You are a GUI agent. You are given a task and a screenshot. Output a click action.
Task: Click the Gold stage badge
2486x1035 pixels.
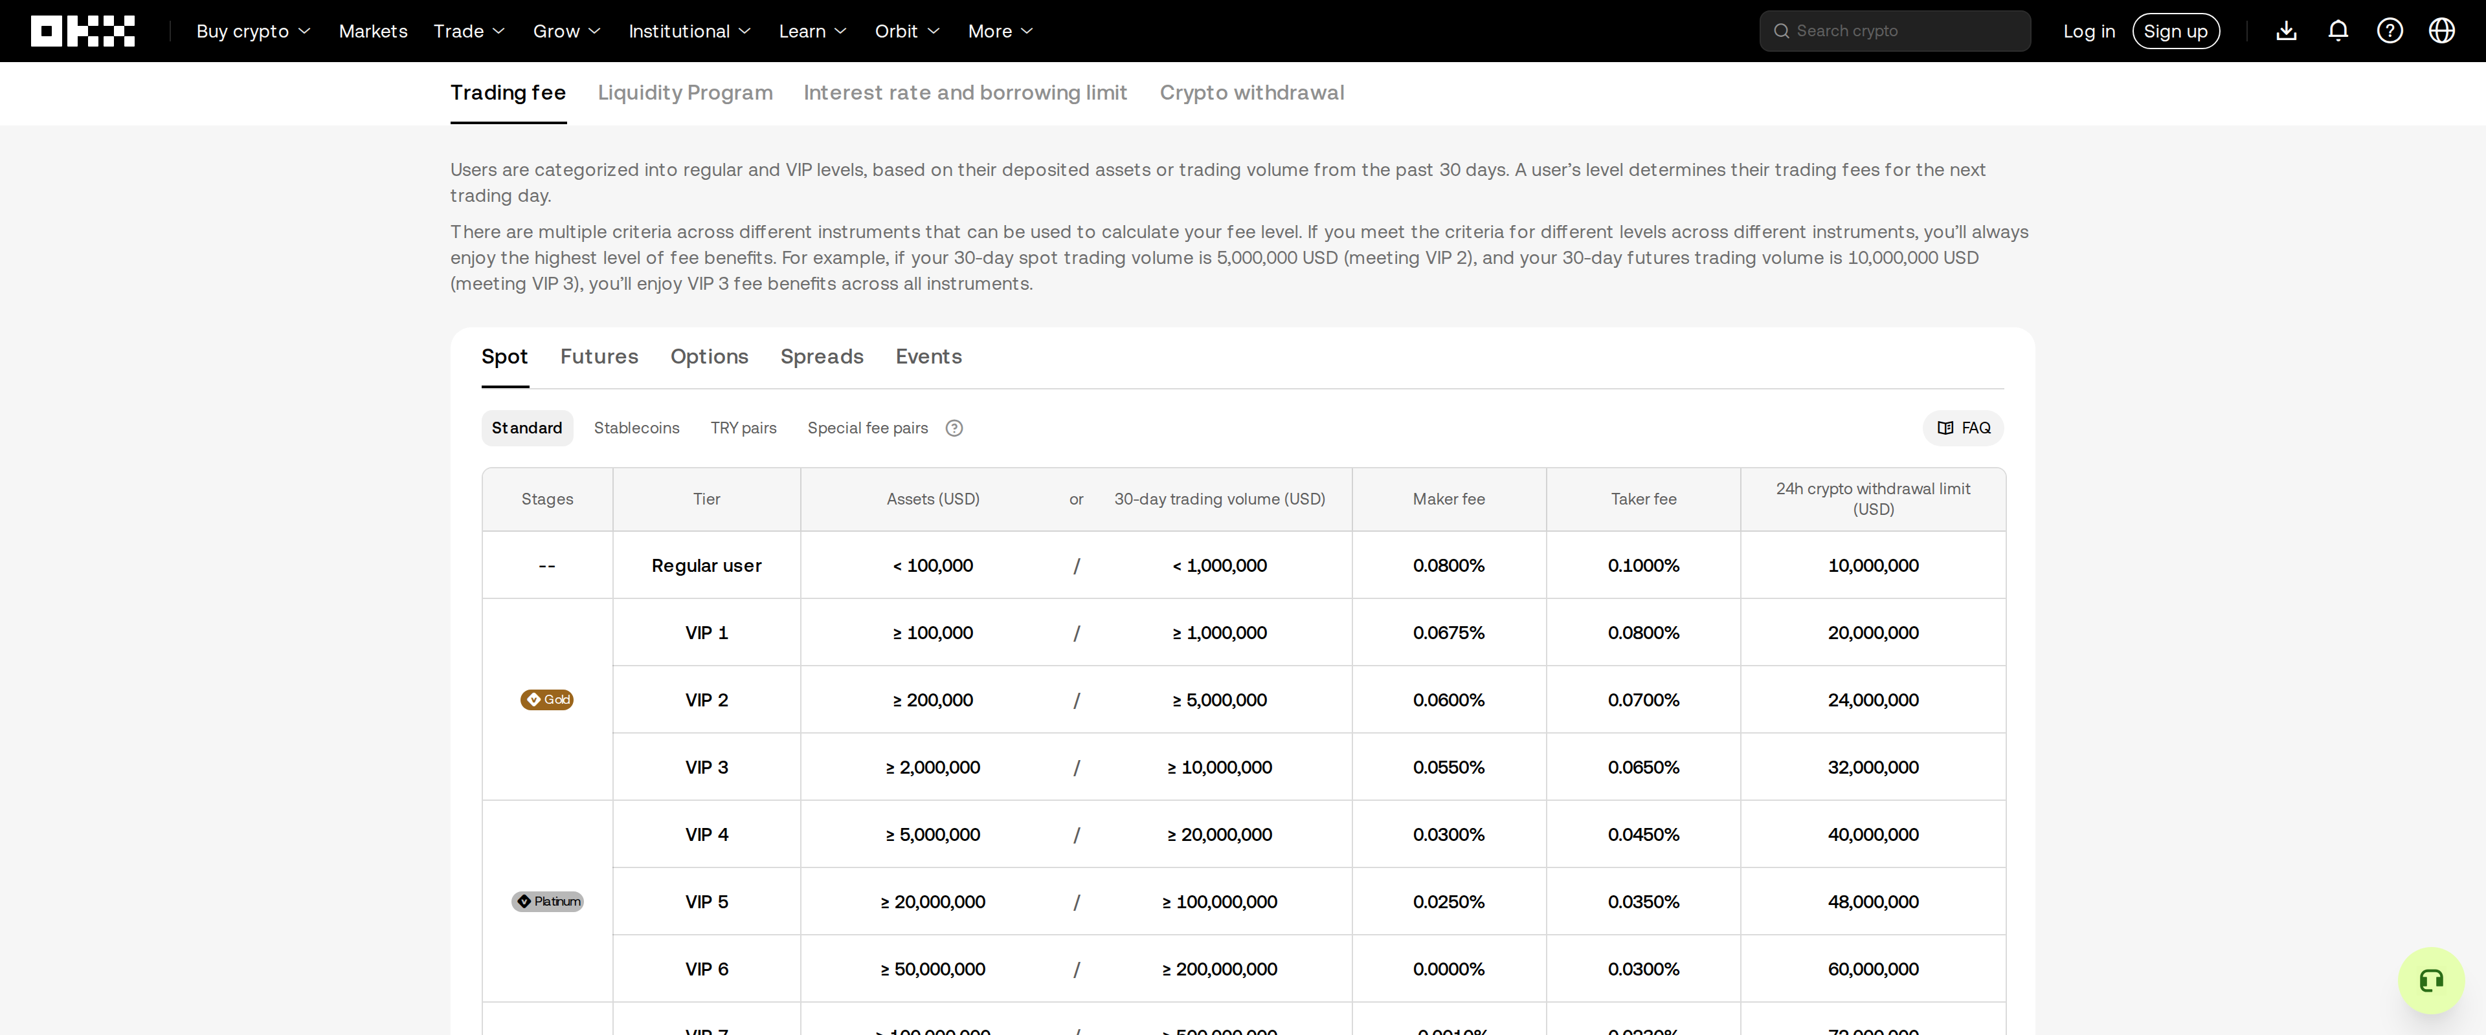547,699
